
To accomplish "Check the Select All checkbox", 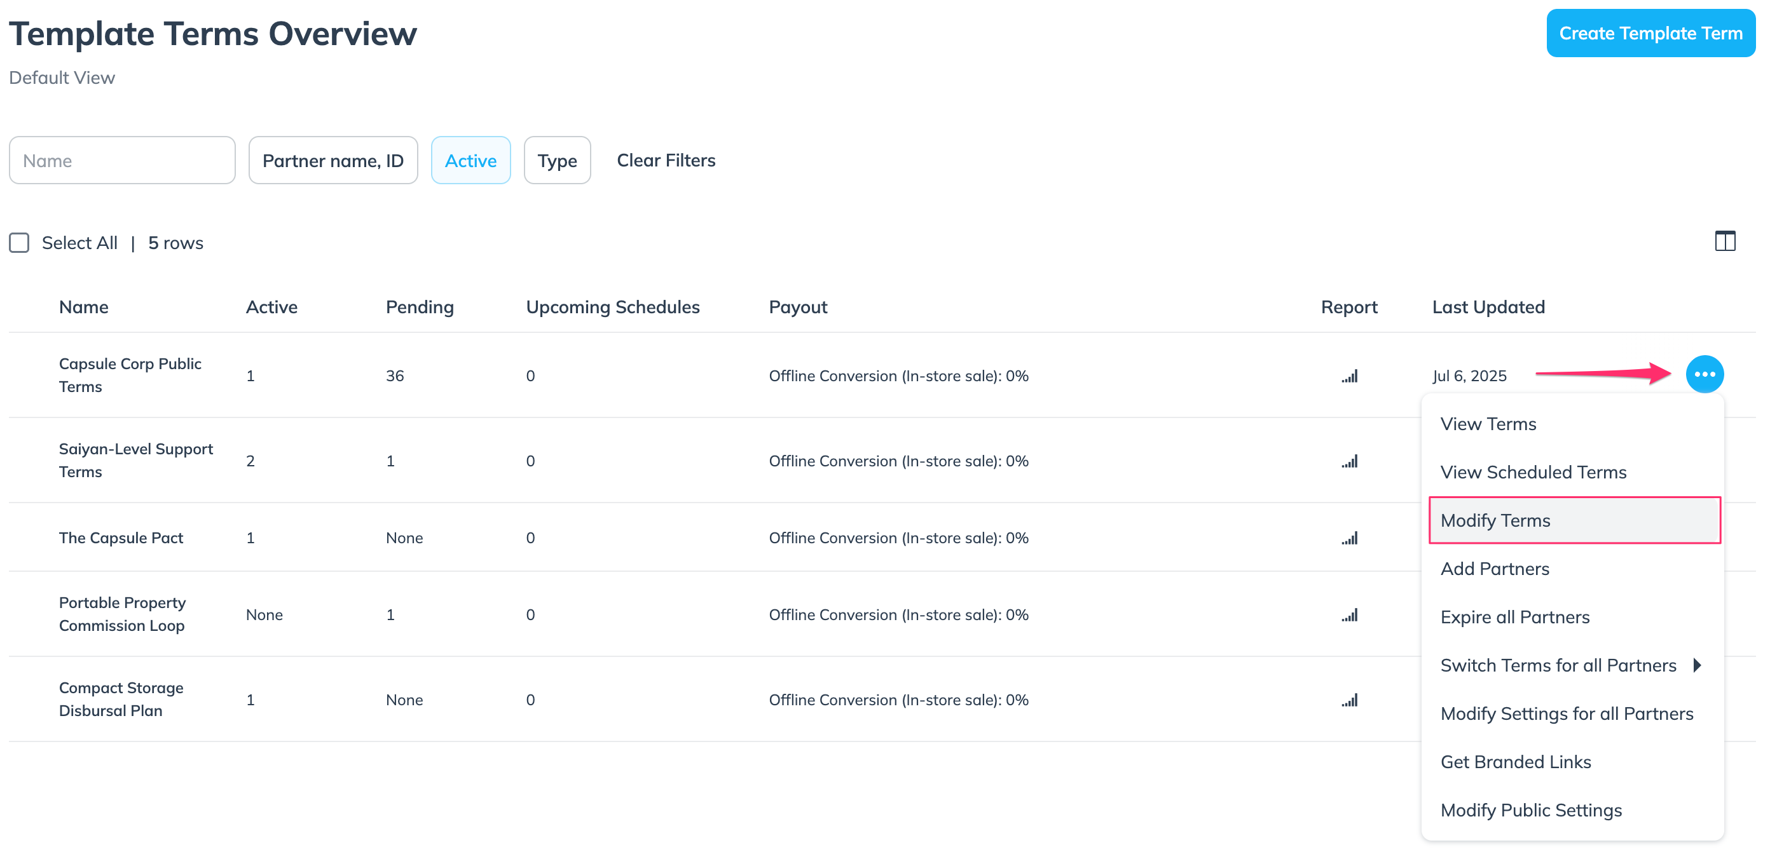I will (19, 242).
